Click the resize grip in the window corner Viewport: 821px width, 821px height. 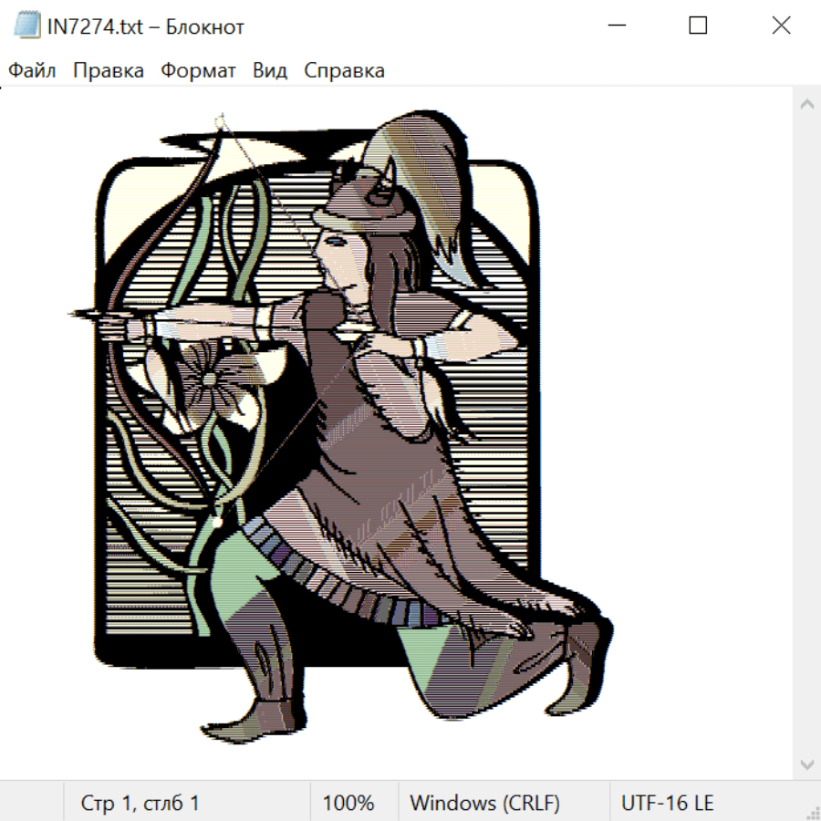[813, 813]
